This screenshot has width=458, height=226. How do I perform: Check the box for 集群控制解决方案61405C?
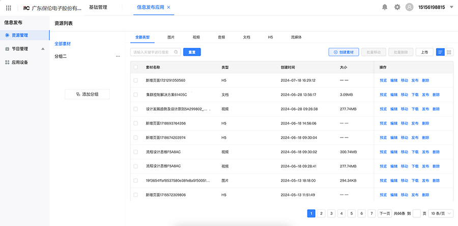tap(135, 95)
